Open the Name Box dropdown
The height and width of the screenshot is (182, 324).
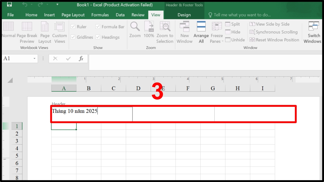34,58
